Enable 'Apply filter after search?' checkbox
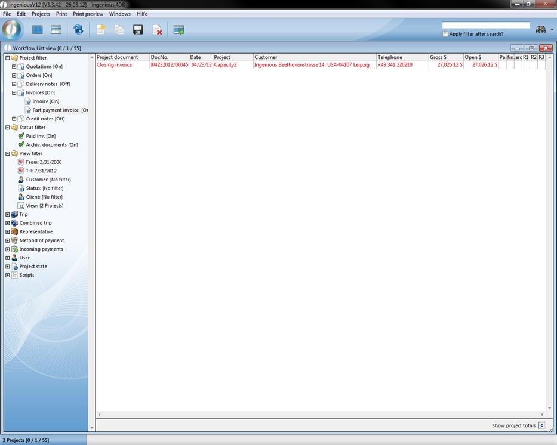The height and width of the screenshot is (445, 557). tap(445, 34)
